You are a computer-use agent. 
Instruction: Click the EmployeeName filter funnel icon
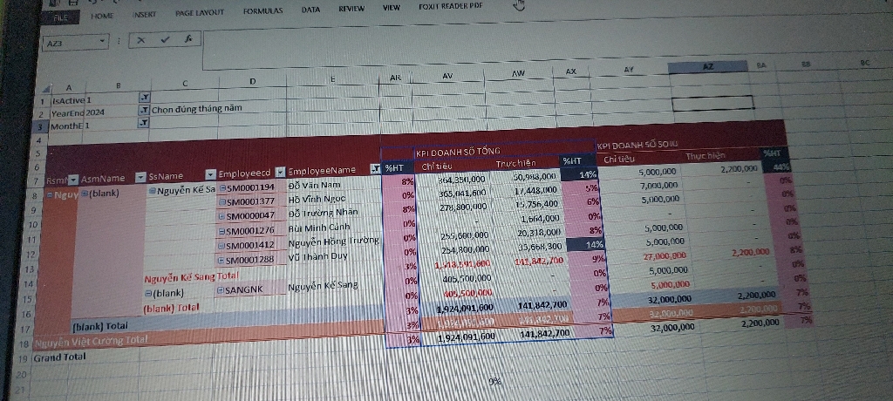click(x=376, y=169)
